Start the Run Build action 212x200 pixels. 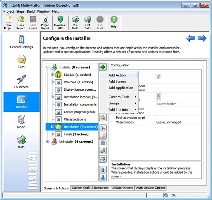coord(75,23)
